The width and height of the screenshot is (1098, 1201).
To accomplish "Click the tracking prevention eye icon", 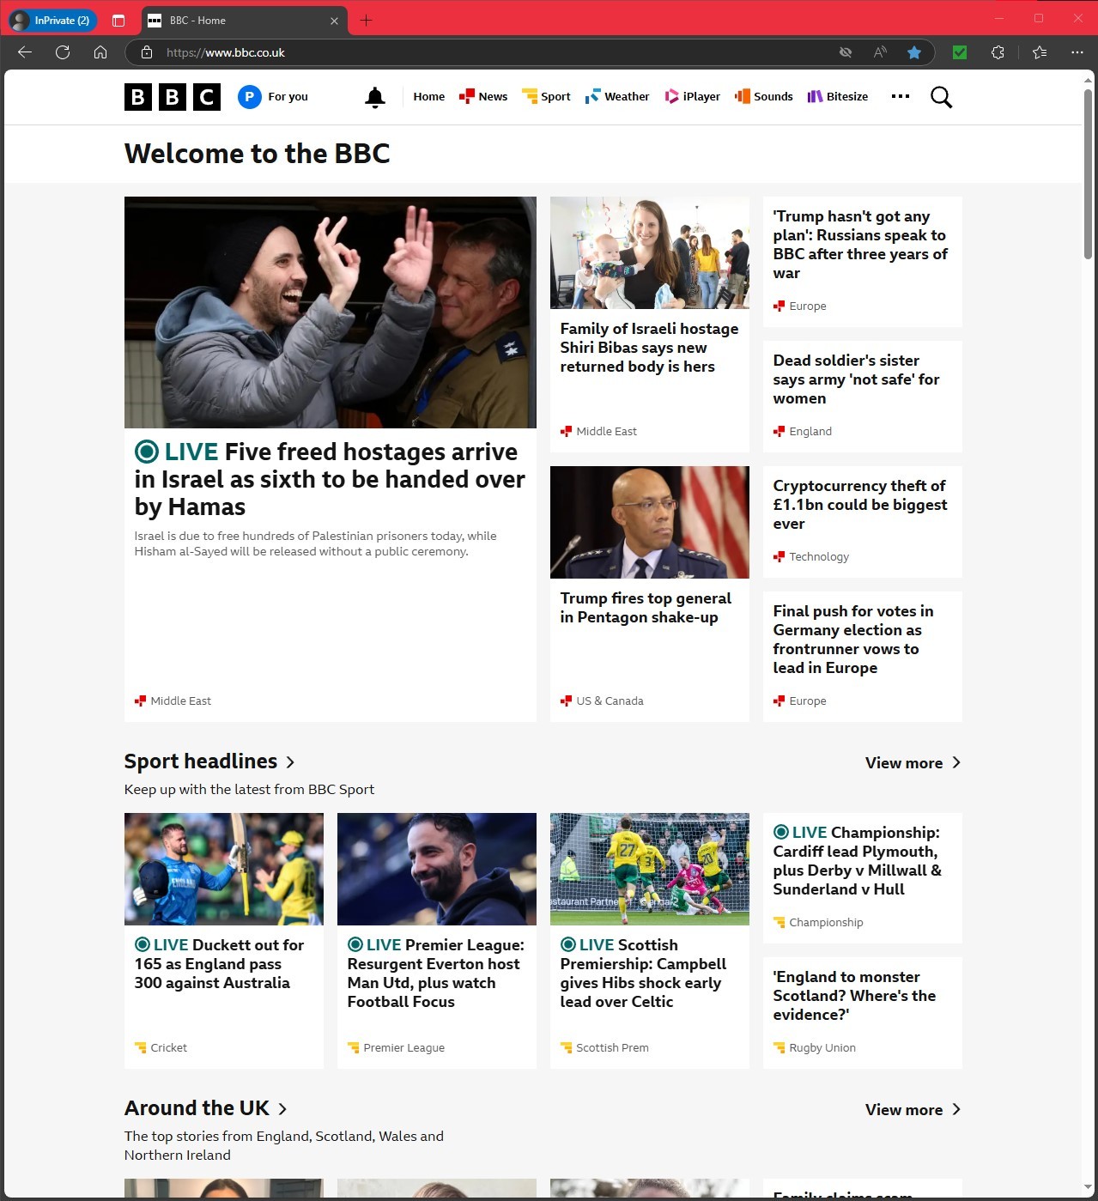I will coord(846,52).
